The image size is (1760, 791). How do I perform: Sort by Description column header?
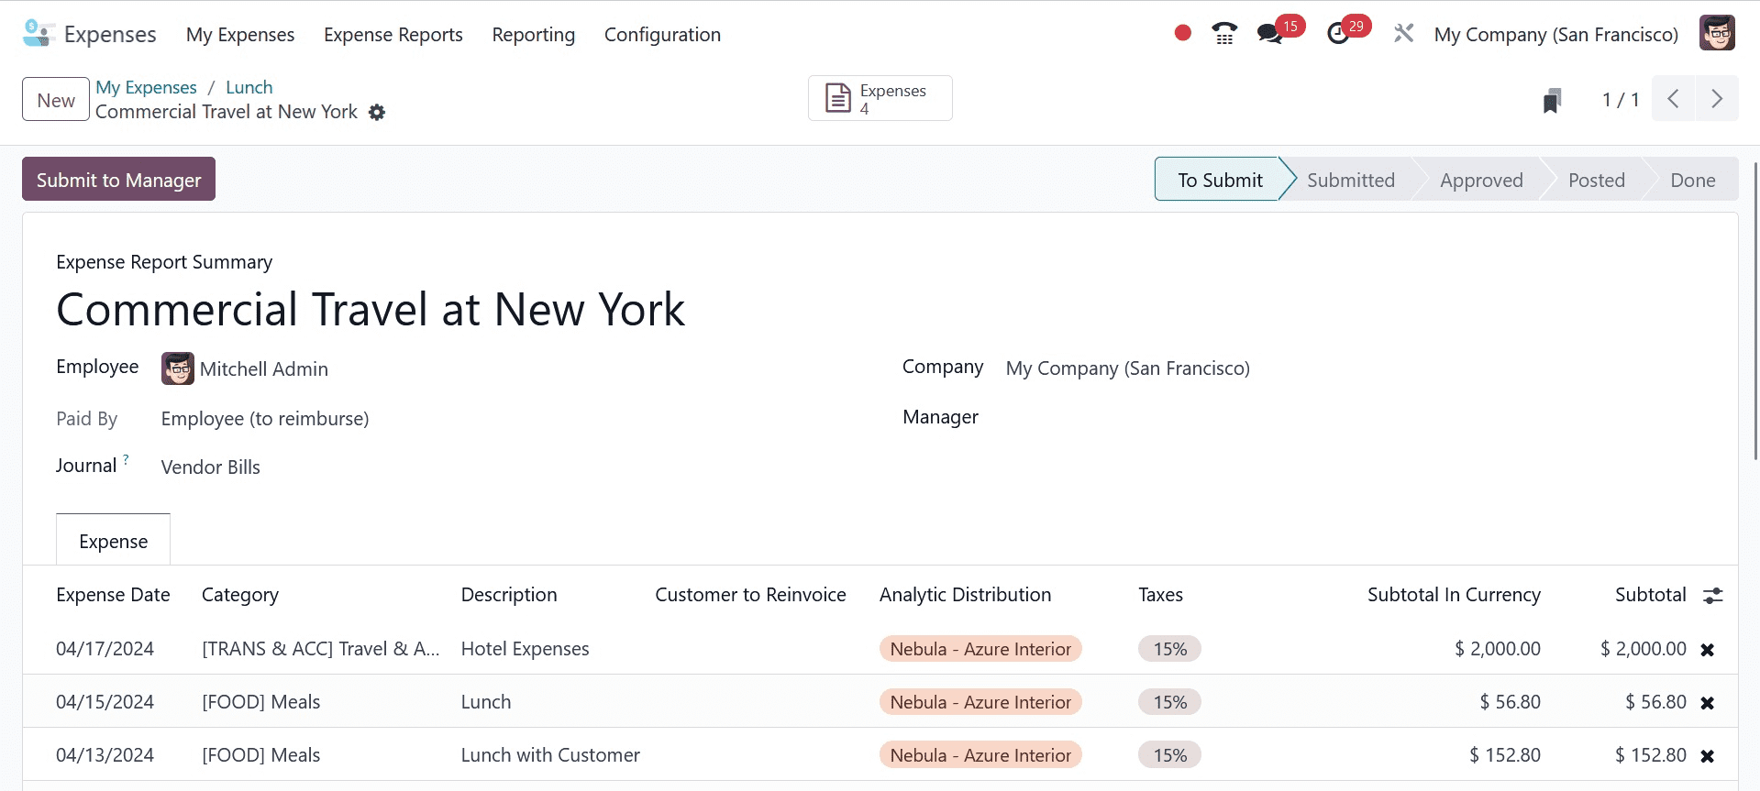click(509, 595)
